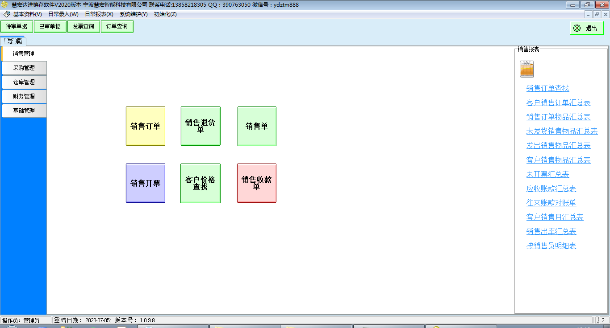Viewport: 610px width, 328px height.
Task: Open the 发出销售物品汇总表 link
Action: [x=559, y=146]
